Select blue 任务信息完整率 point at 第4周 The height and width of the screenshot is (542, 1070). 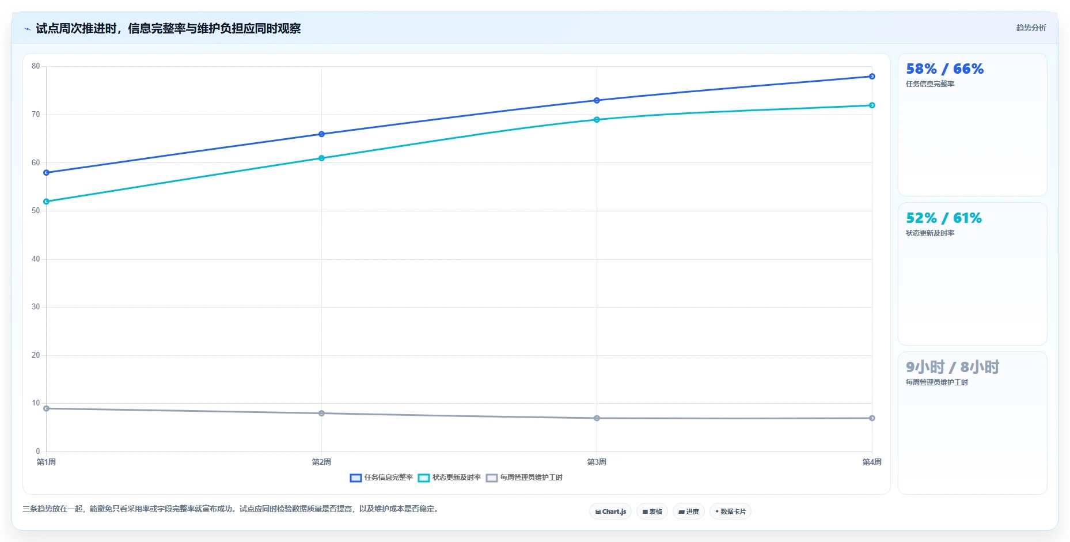click(x=872, y=77)
